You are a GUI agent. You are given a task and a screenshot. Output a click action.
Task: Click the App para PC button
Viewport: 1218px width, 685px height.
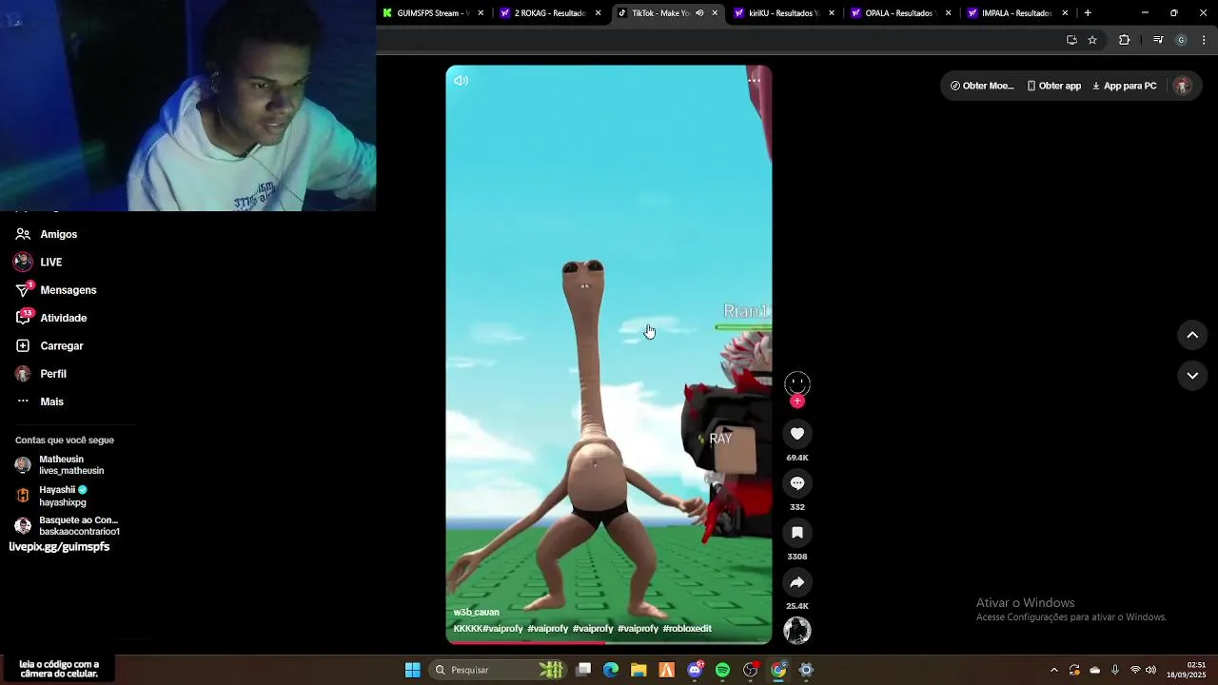[x=1124, y=86]
